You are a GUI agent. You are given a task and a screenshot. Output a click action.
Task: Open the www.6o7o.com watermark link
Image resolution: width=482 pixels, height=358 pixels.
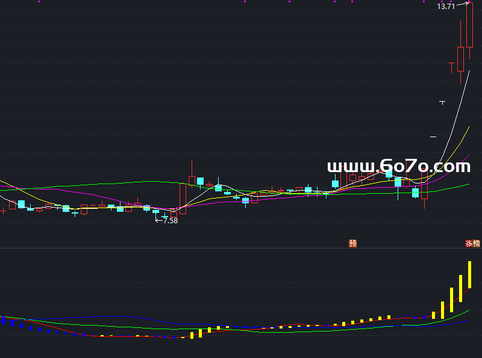(x=398, y=167)
